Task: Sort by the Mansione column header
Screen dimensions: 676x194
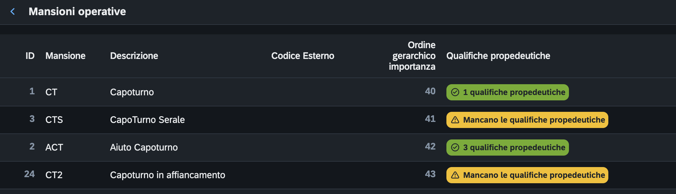Action: tap(65, 56)
